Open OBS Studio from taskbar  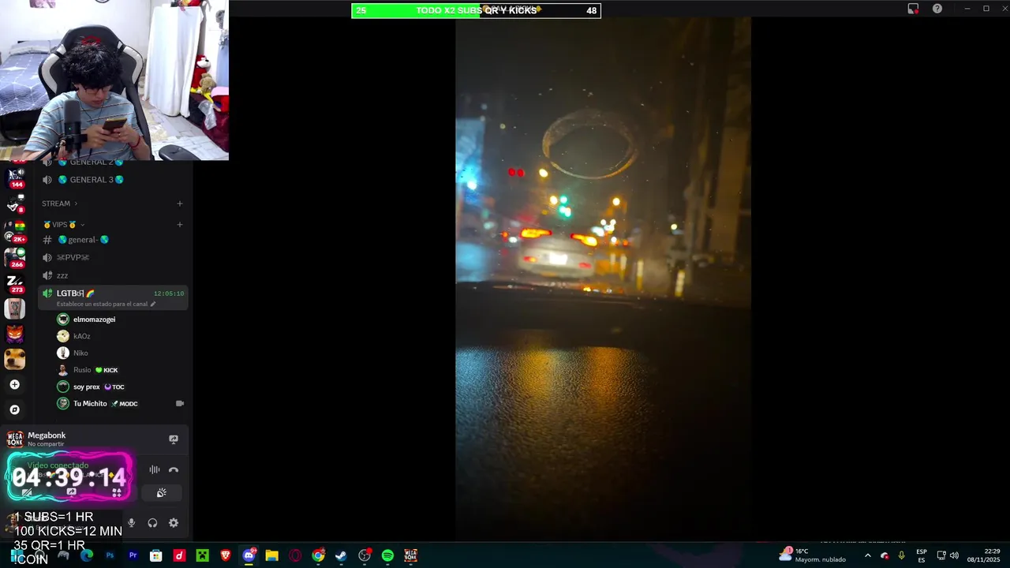pyautogui.click(x=365, y=555)
